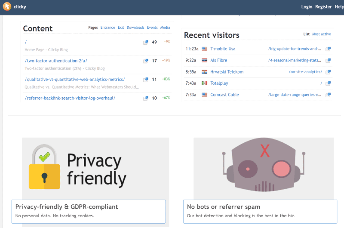Click 'Home Page - Clicky Blog' subtitle
Image resolution: width=344 pixels, height=228 pixels.
click(x=46, y=50)
